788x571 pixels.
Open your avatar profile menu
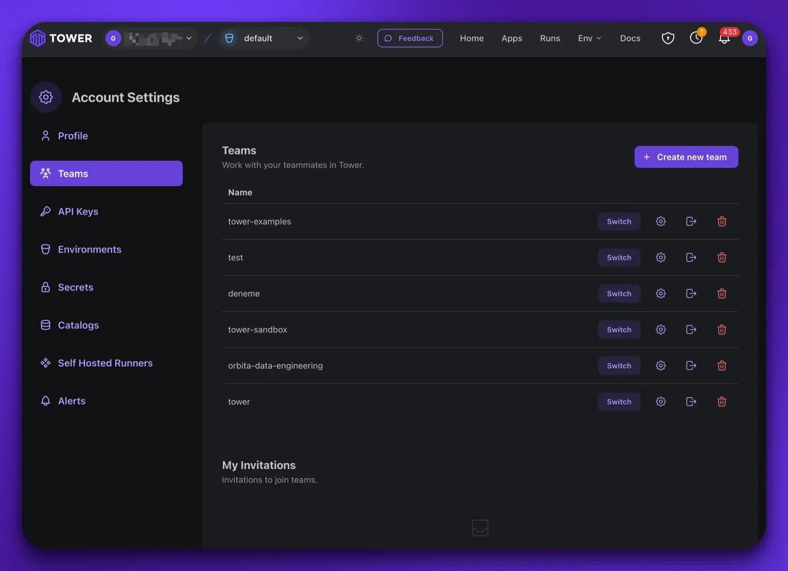[x=750, y=38]
